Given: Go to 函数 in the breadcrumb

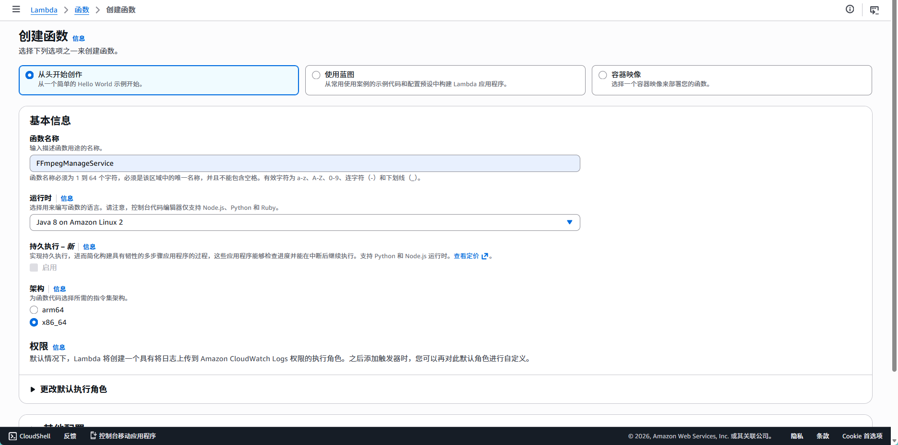Looking at the screenshot, I should point(82,10).
